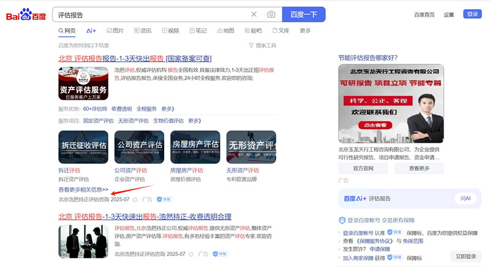Click 保障 badge under first result
490x267 pixels.
pos(164,199)
